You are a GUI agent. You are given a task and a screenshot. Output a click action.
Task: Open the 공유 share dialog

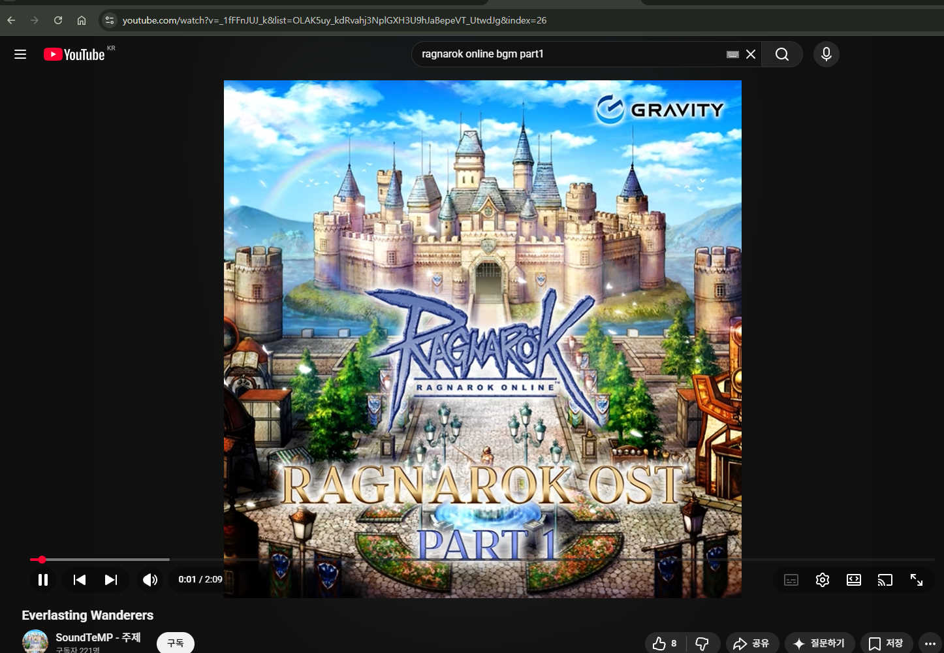751,643
